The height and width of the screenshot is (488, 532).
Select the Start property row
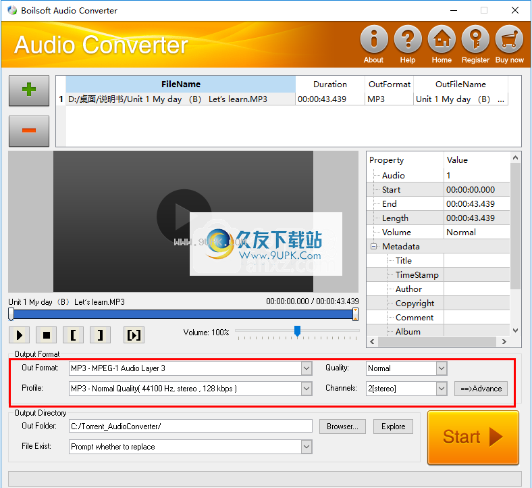tap(438, 189)
